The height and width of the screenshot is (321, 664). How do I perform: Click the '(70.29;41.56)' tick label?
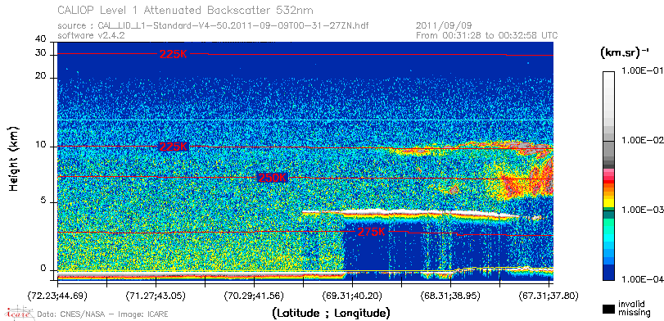(x=254, y=295)
